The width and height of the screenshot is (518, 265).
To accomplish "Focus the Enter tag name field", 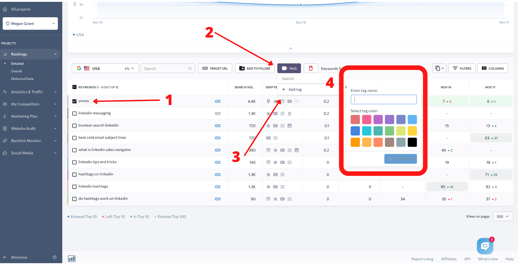I will coord(384,100).
